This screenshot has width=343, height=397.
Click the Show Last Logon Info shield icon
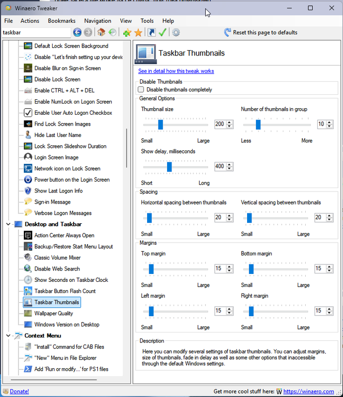pos(28,191)
